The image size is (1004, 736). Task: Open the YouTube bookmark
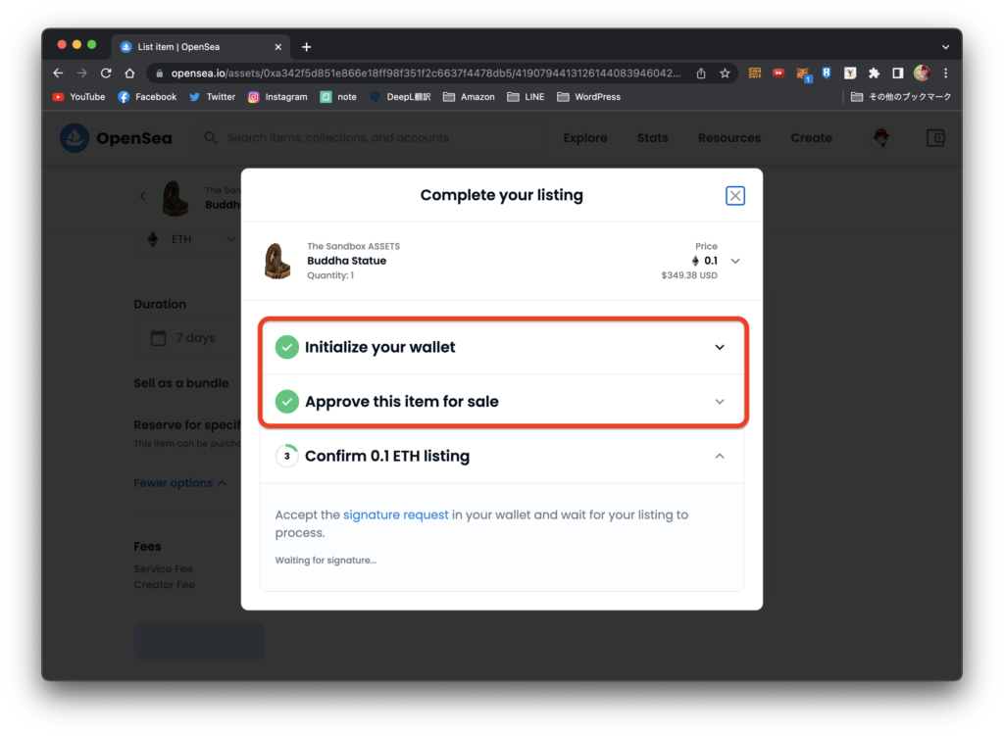tap(78, 97)
